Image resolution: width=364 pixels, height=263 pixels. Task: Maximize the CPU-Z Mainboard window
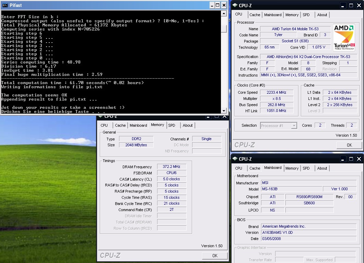[x=351, y=159]
